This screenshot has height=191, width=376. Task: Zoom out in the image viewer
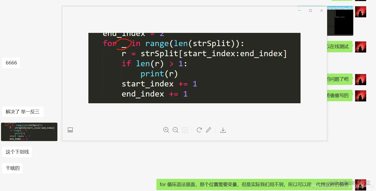click(x=175, y=130)
